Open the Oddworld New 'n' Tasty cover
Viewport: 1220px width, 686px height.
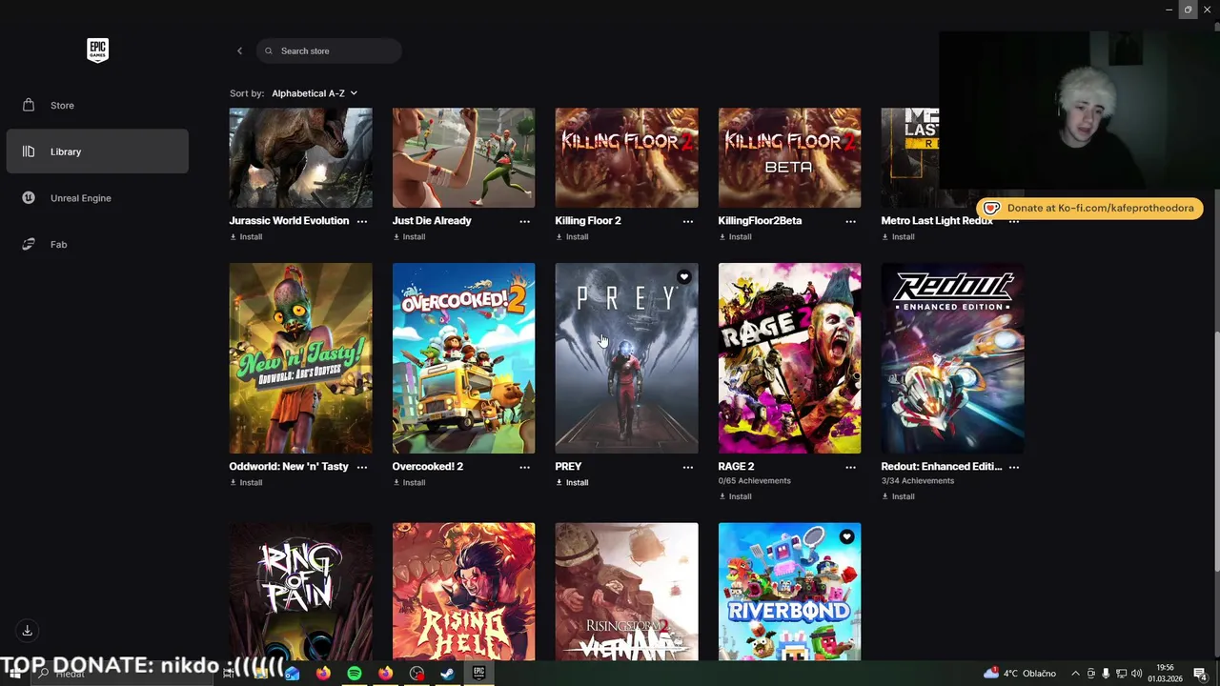[x=300, y=358]
